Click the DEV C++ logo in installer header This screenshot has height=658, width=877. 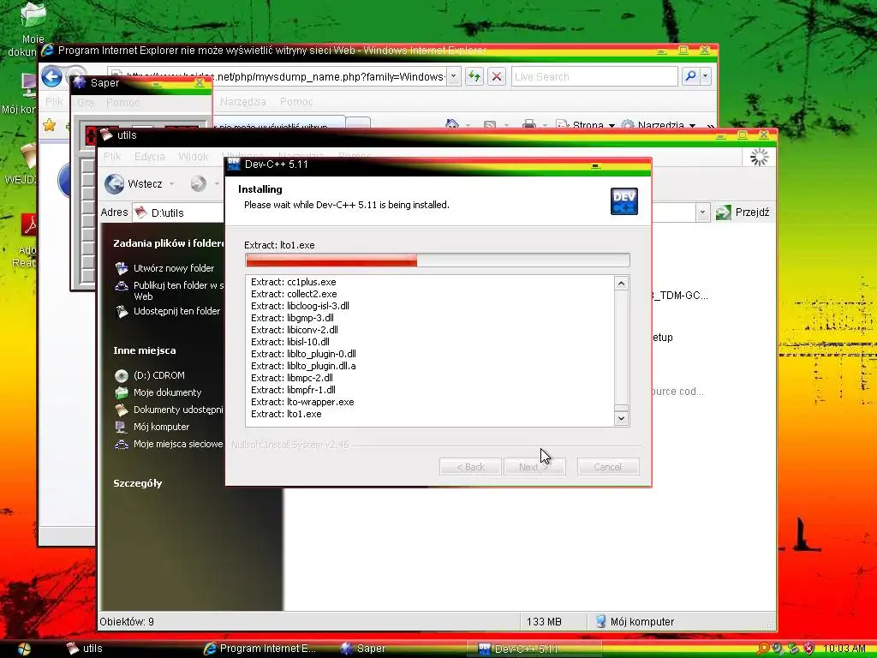pos(624,201)
